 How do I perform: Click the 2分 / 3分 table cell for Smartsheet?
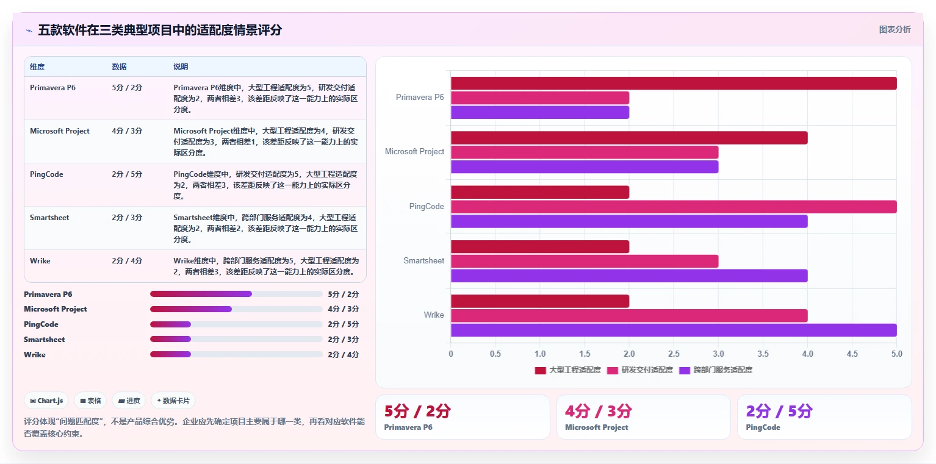pyautogui.click(x=127, y=218)
